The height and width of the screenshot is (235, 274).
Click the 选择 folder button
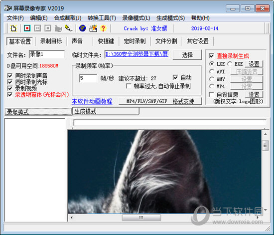point(187,55)
